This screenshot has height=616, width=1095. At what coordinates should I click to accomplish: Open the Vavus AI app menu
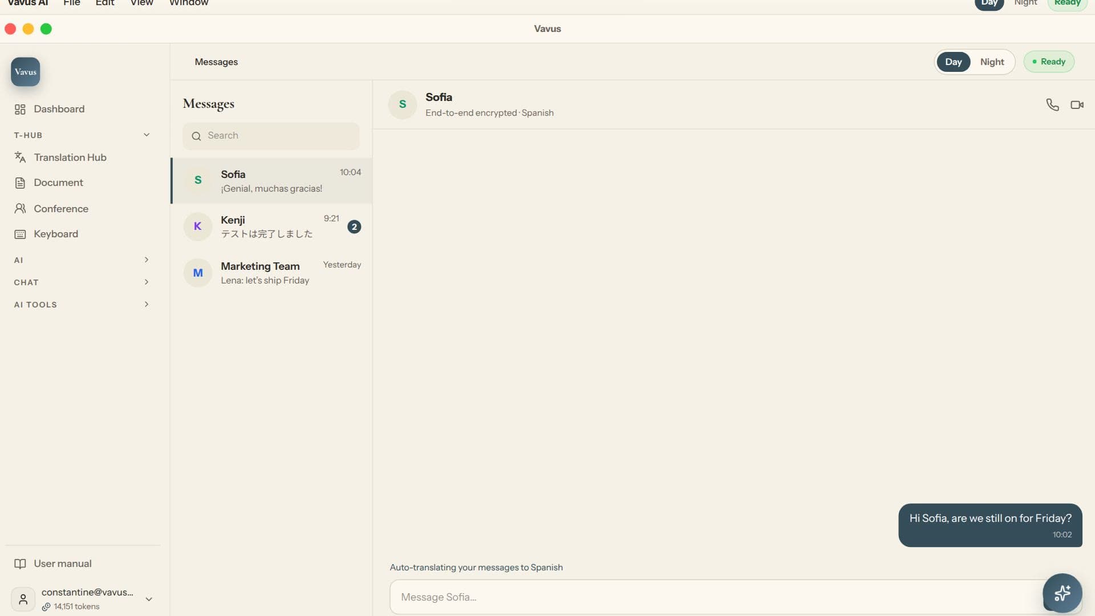click(27, 3)
